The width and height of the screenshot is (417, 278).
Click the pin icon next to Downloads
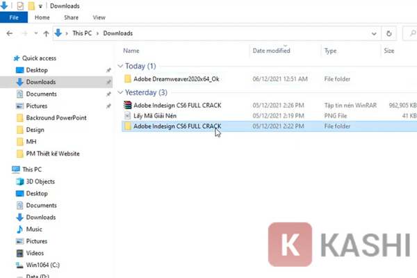point(108,82)
